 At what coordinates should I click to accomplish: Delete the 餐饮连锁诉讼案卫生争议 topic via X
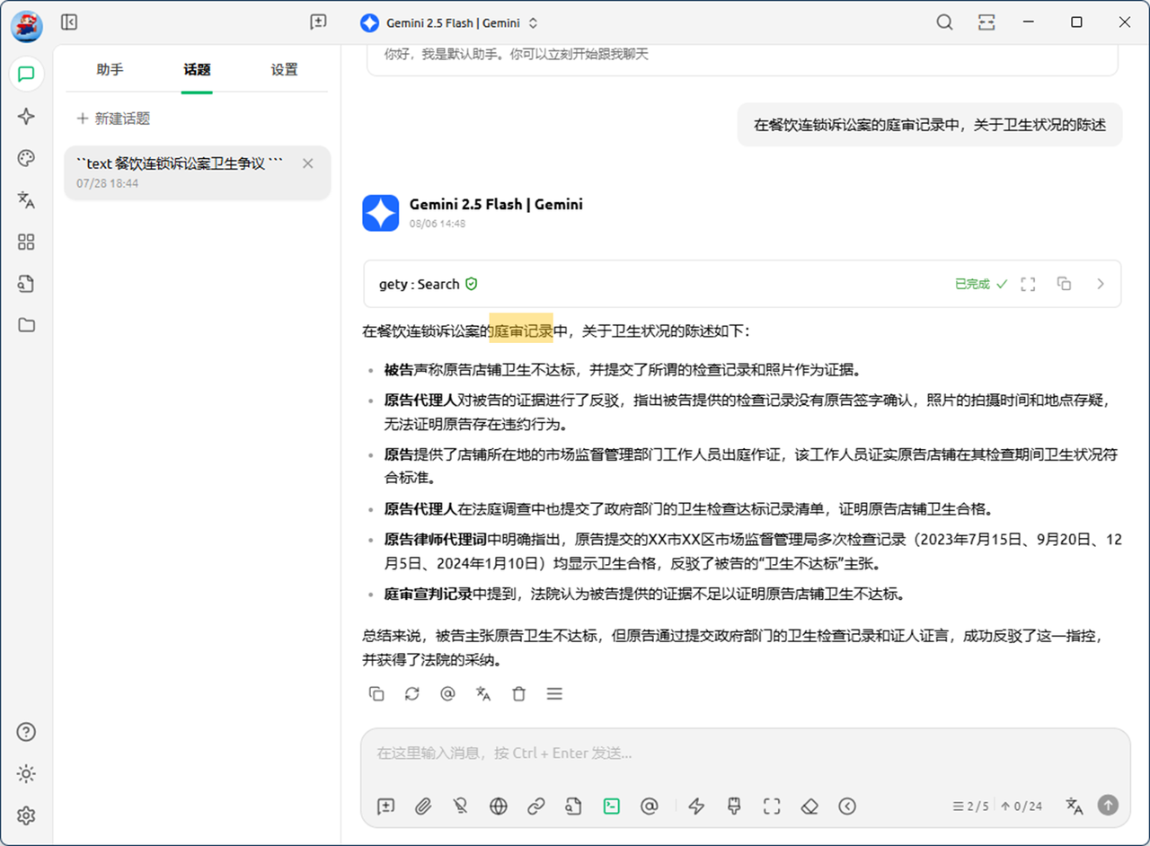click(307, 163)
